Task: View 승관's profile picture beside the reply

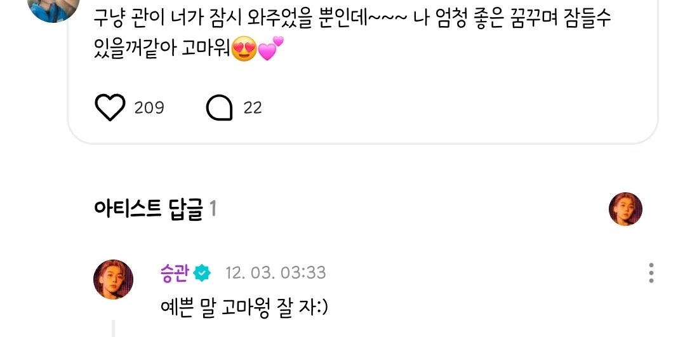Action: (113, 279)
